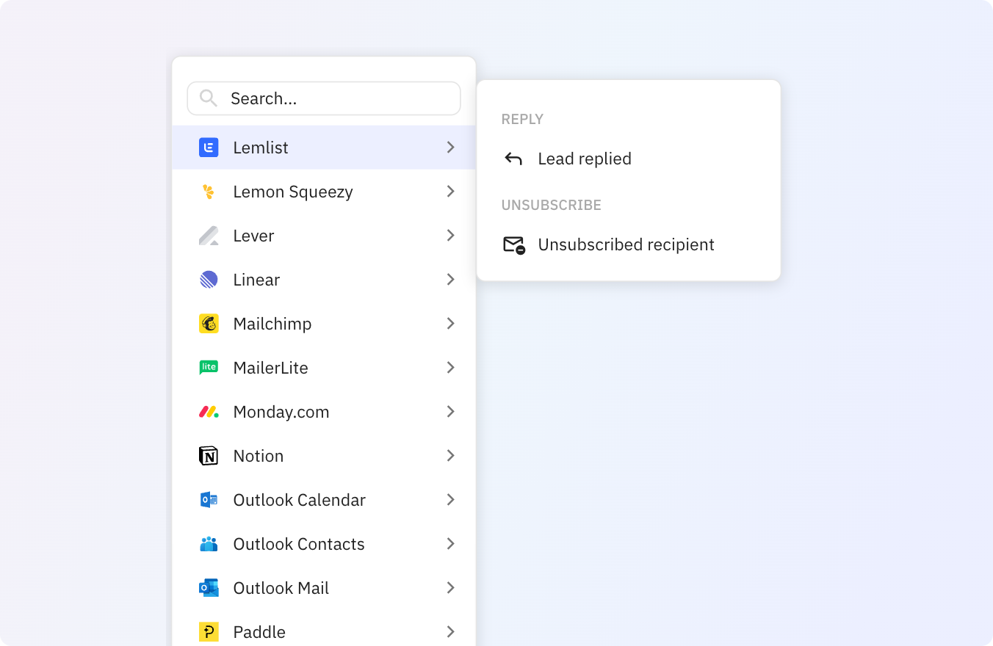Click the Notion logo icon
The width and height of the screenshot is (993, 646).
click(x=209, y=456)
